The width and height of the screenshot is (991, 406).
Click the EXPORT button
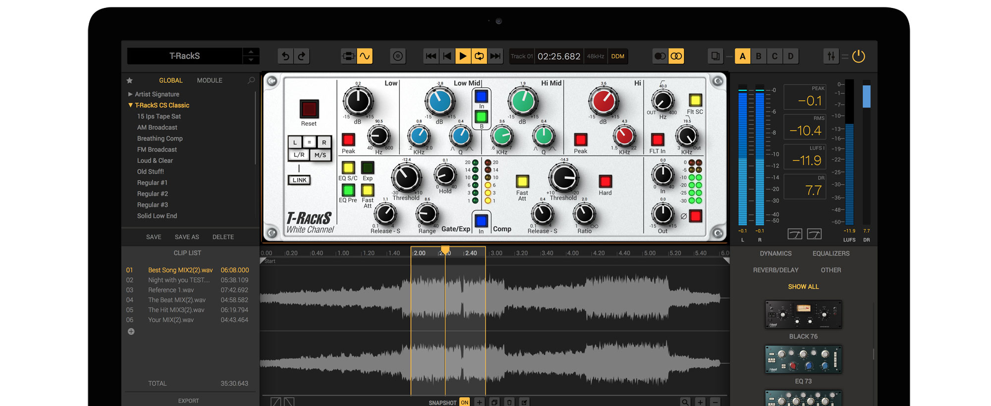188,401
